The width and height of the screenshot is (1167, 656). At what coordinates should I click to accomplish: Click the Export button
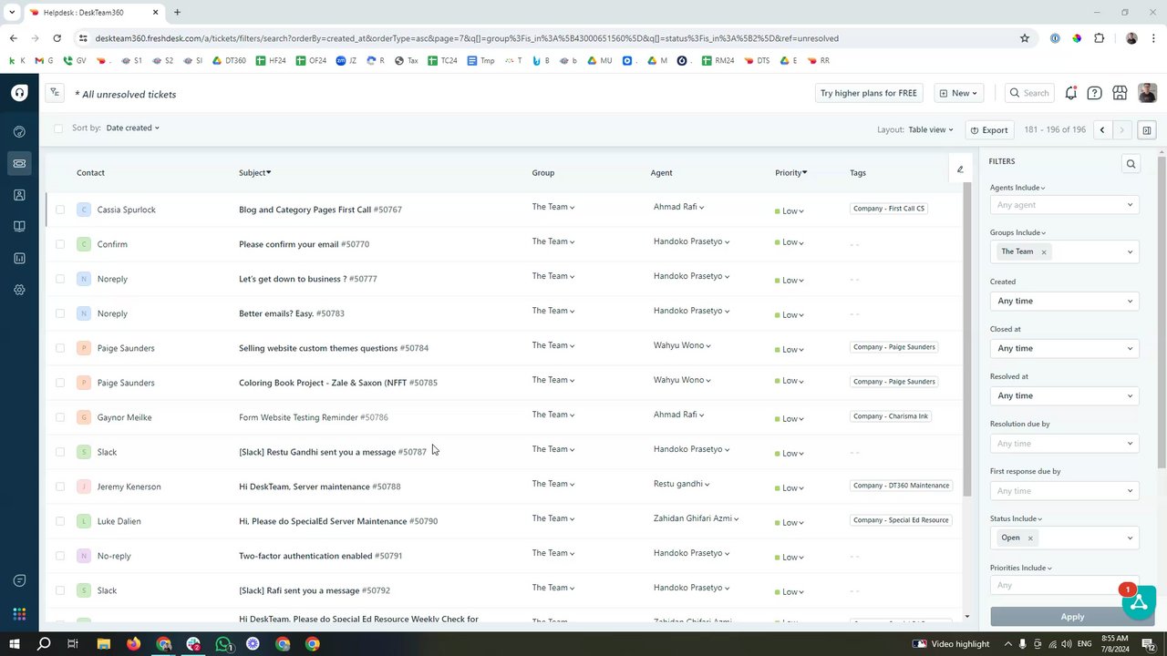pyautogui.click(x=989, y=130)
